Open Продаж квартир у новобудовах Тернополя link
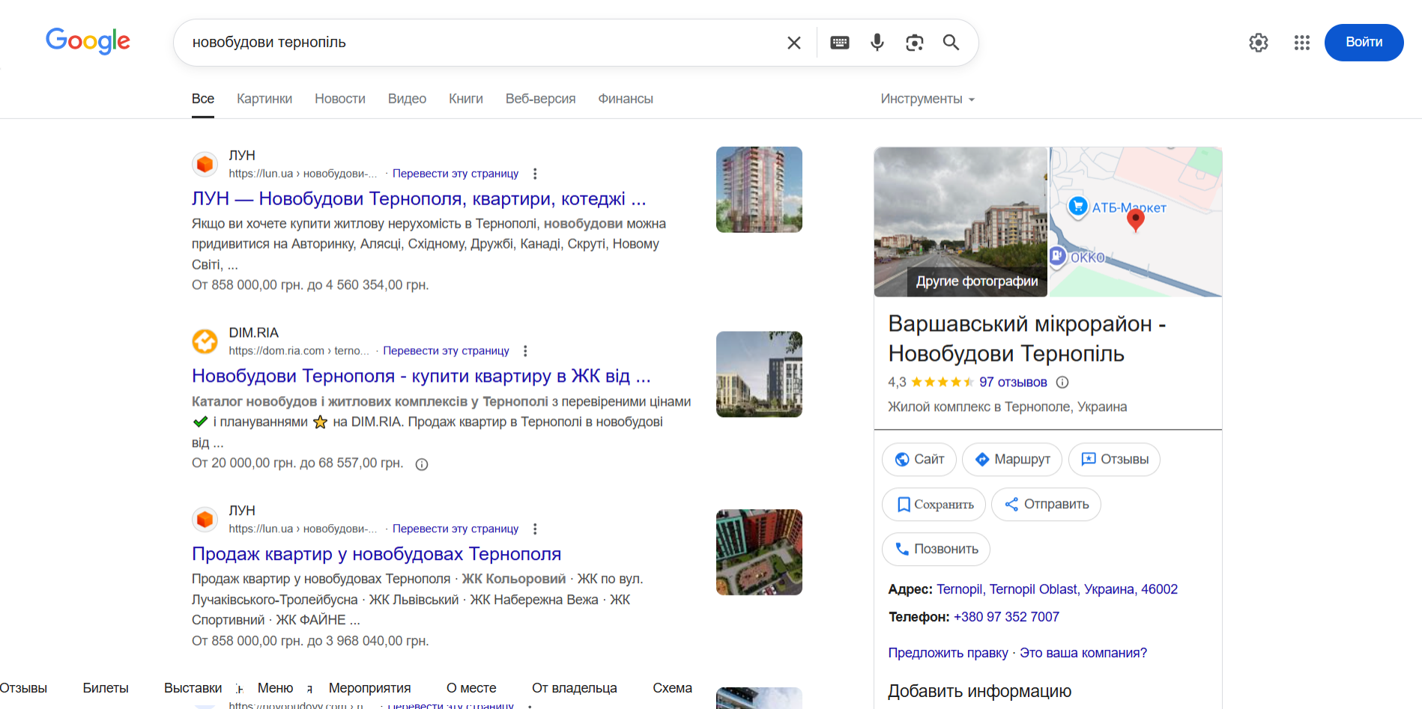Viewport: 1422px width, 709px height. click(376, 554)
